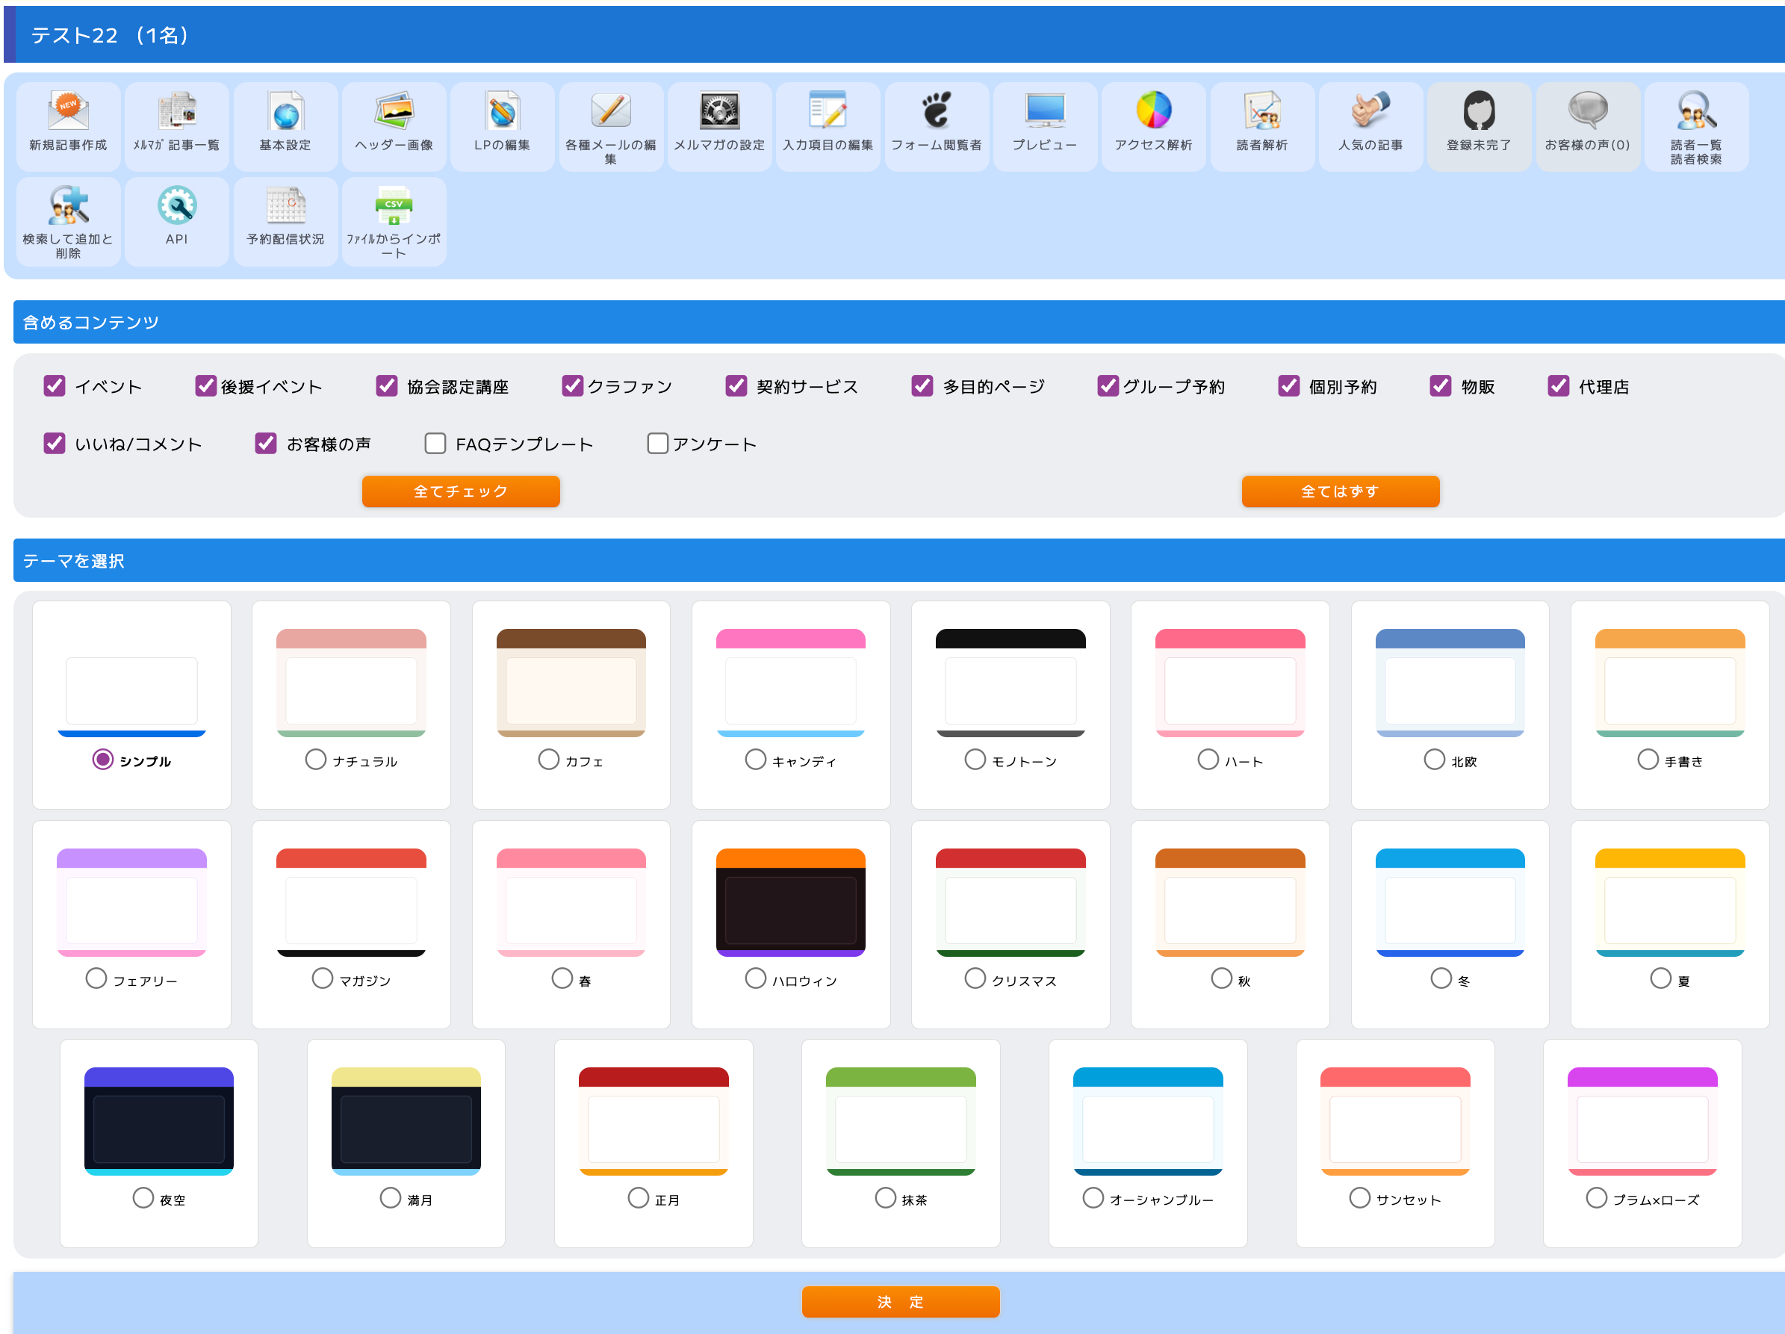
Task: Click the 夜空 theme preview thumbnail
Action: 159,1120
